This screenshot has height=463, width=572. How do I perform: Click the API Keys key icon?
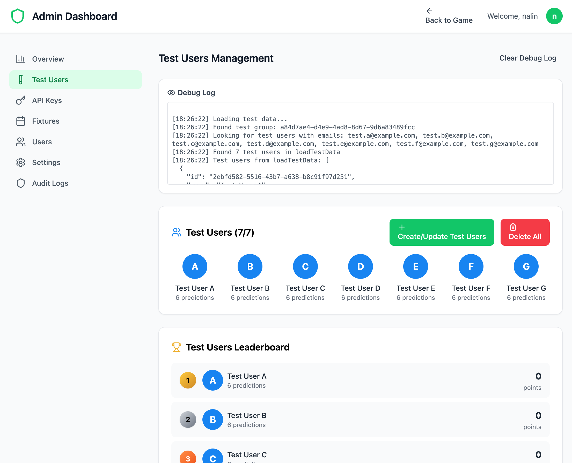(20, 100)
